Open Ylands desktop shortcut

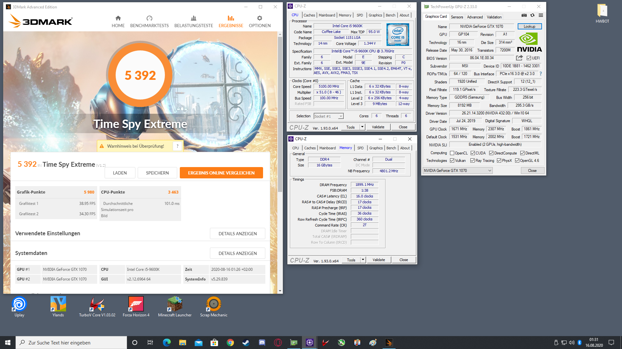58,307
